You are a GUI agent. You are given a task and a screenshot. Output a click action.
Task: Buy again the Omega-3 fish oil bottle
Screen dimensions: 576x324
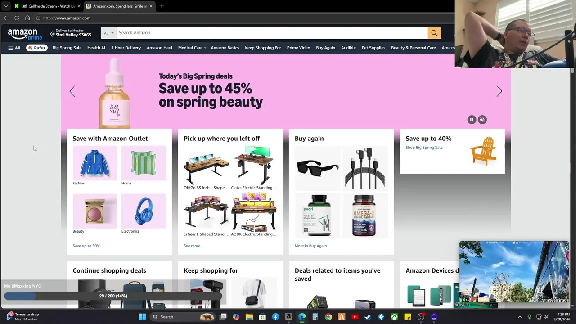click(365, 216)
